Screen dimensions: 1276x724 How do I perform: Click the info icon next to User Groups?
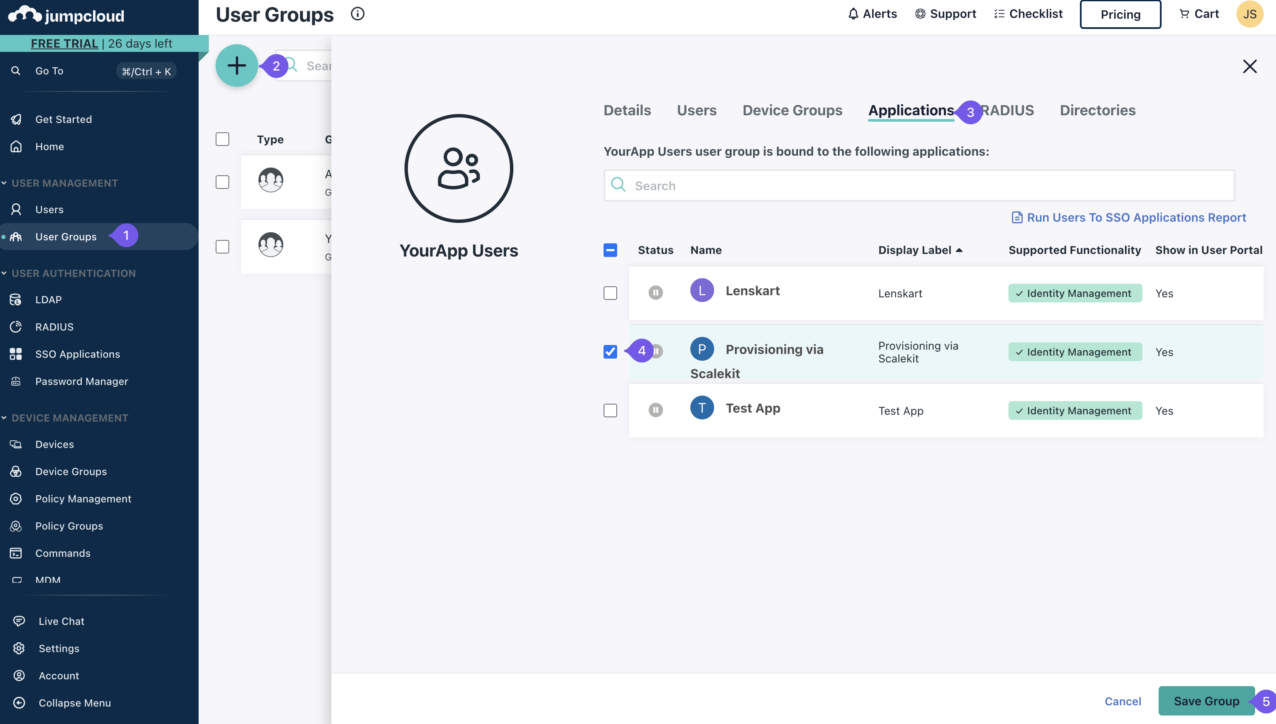(358, 14)
